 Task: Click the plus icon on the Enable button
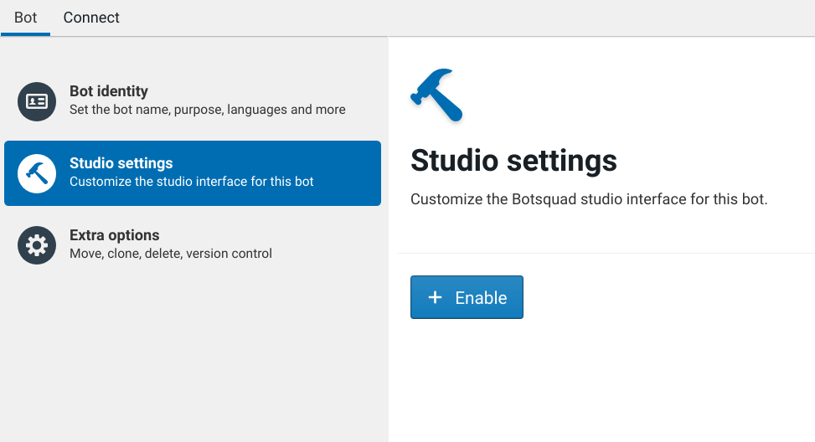pyautogui.click(x=435, y=297)
